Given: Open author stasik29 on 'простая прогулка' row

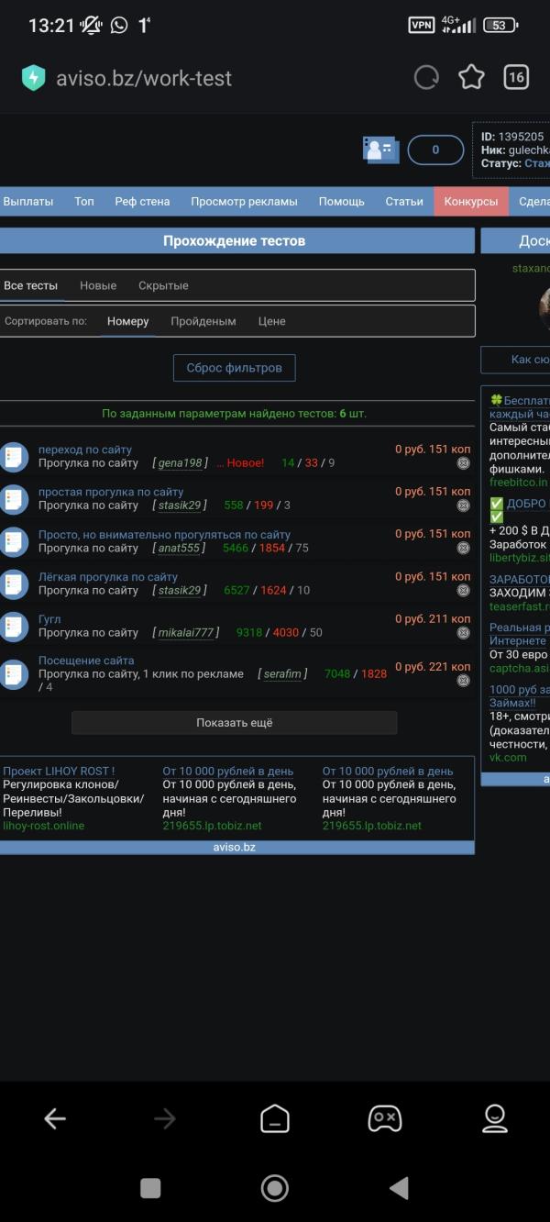Looking at the screenshot, I should (x=180, y=505).
